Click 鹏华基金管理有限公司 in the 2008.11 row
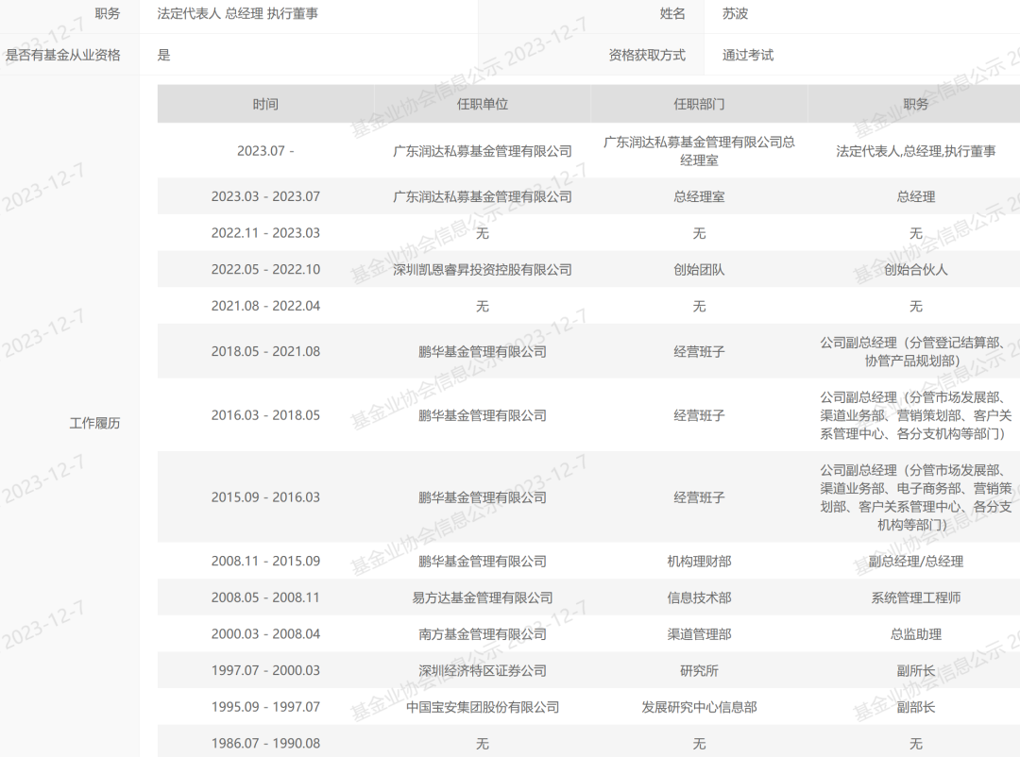This screenshot has height=757, width=1020. tap(482, 561)
